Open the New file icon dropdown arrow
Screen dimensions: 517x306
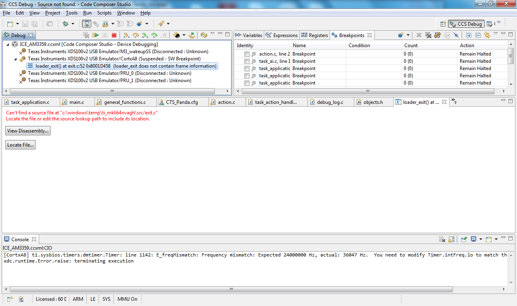click(x=17, y=24)
